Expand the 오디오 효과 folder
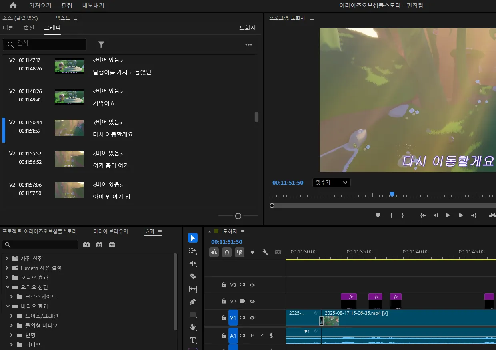The height and width of the screenshot is (350, 496). 7,277
